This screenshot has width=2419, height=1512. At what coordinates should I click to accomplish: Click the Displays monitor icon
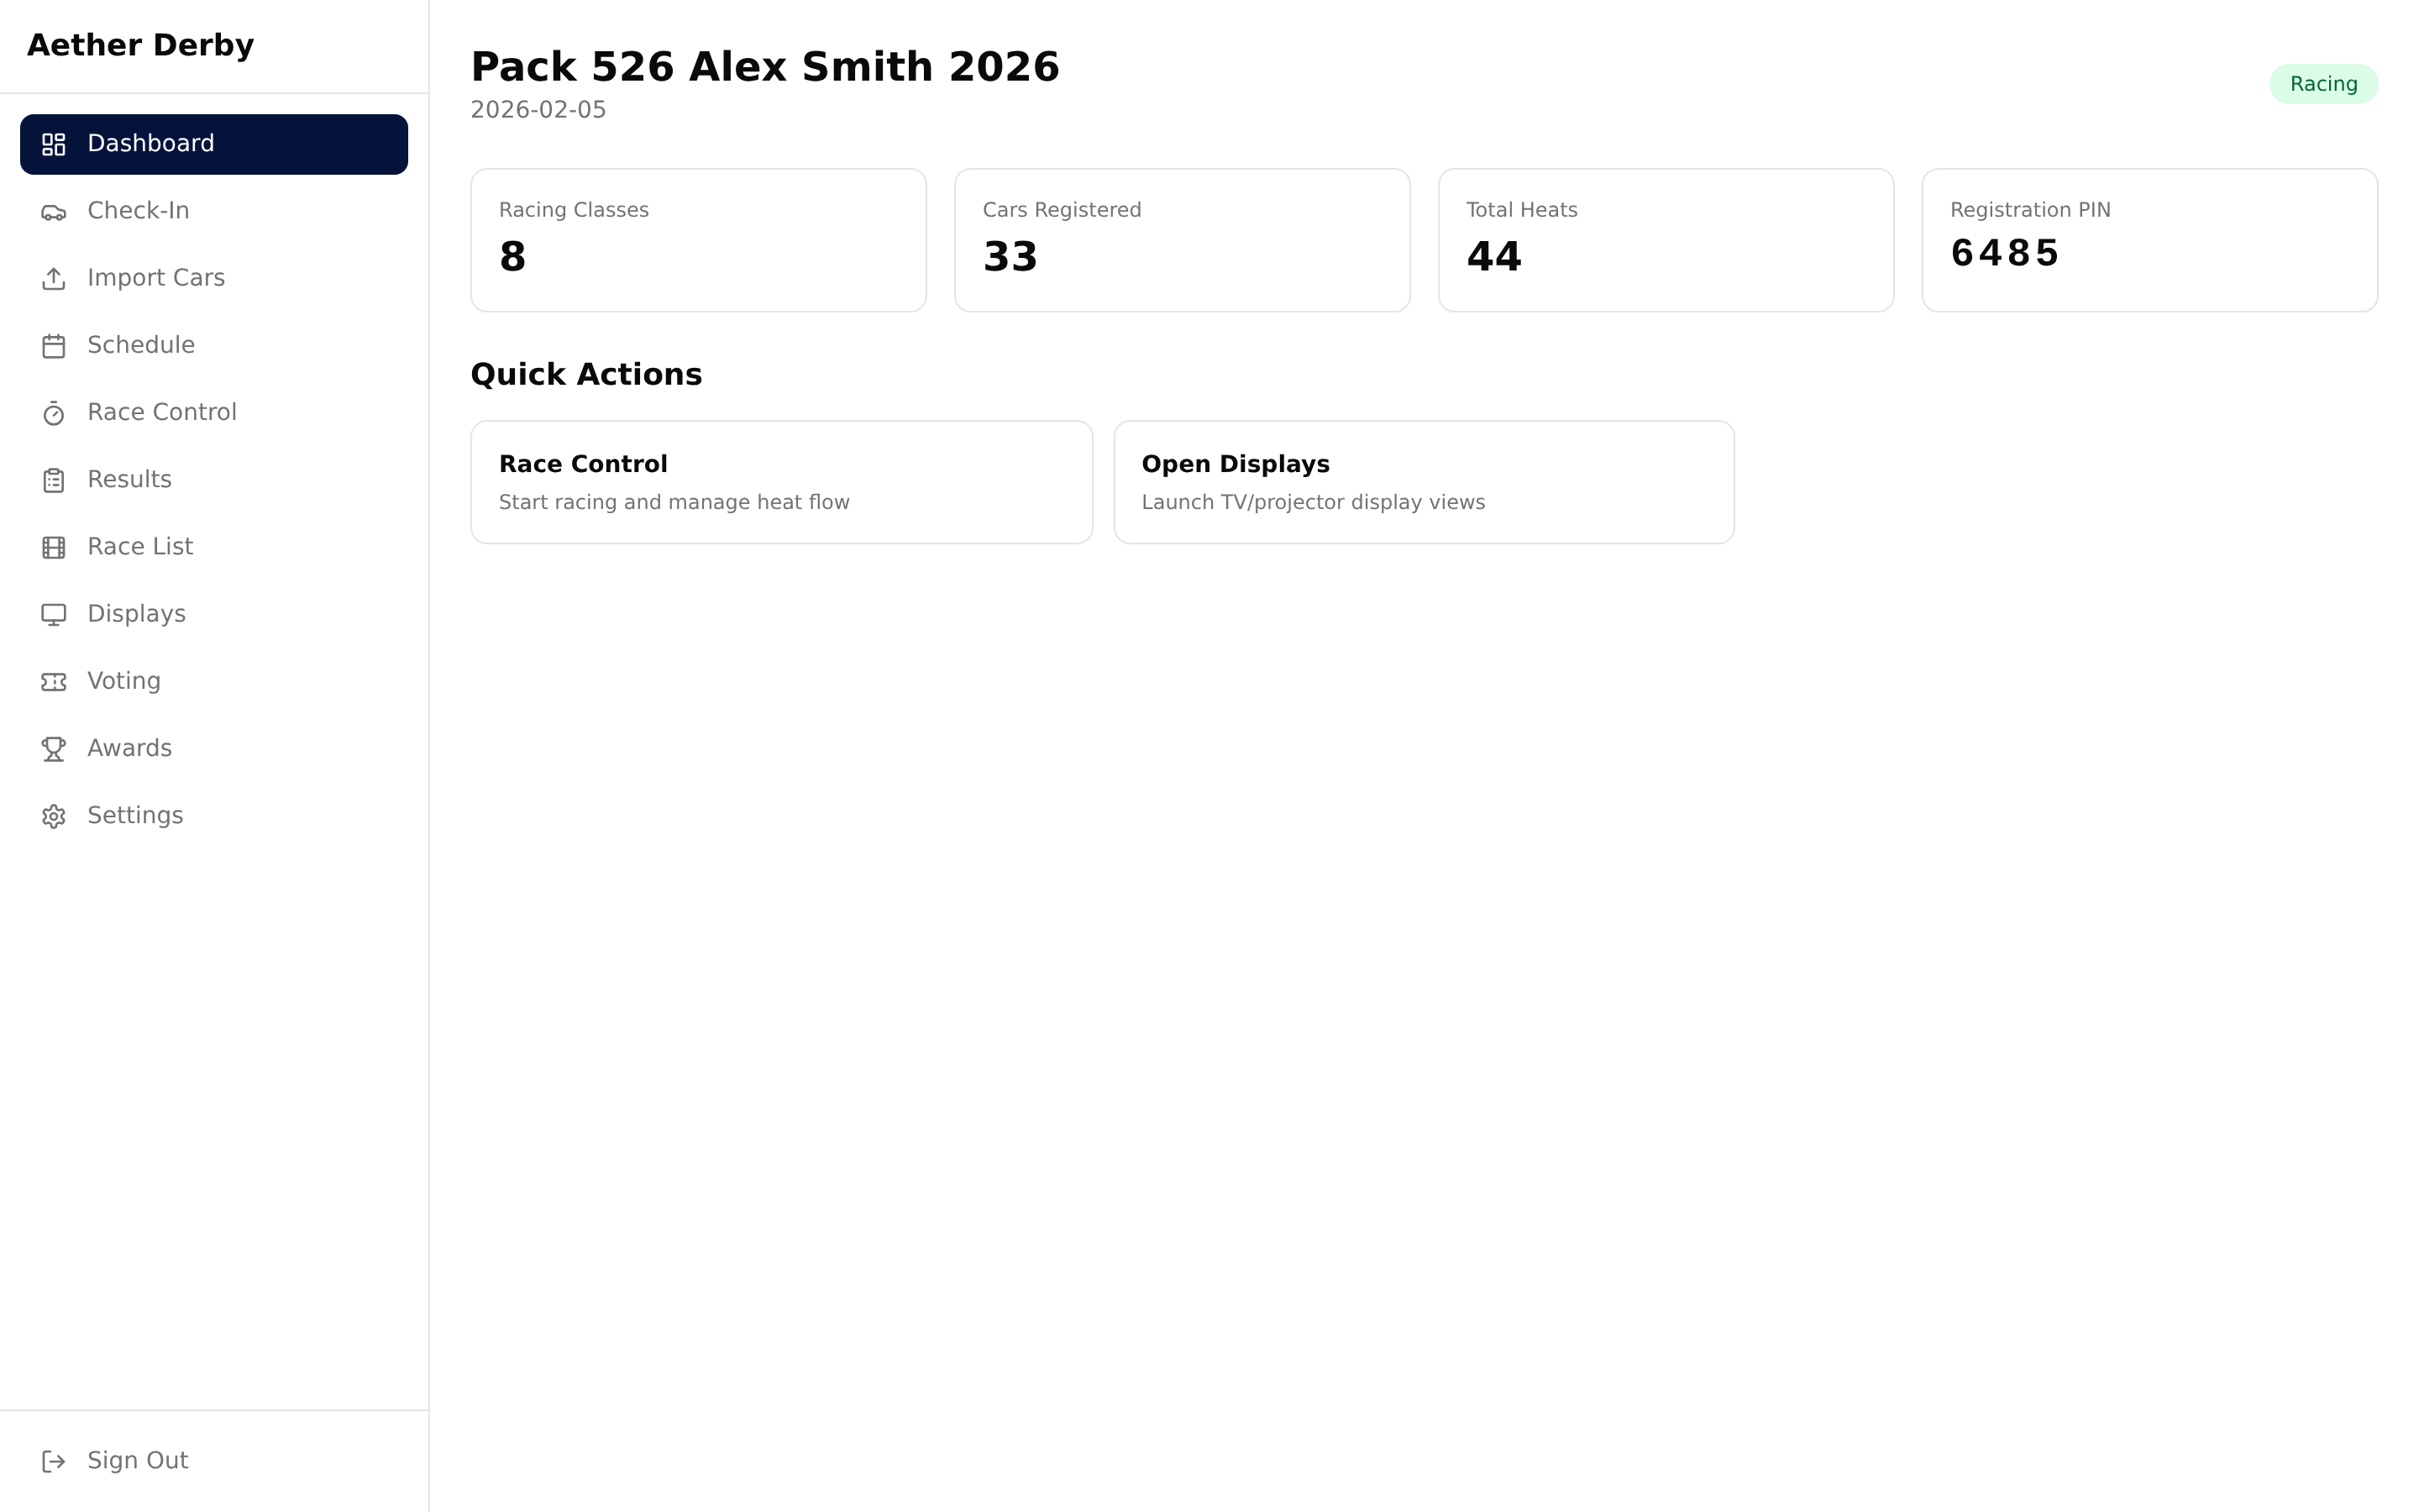[54, 614]
